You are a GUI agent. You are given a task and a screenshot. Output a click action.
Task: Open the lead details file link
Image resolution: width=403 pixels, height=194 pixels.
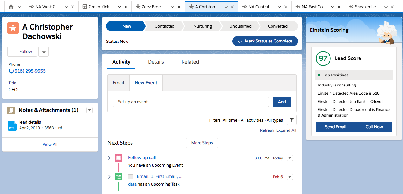click(30, 122)
